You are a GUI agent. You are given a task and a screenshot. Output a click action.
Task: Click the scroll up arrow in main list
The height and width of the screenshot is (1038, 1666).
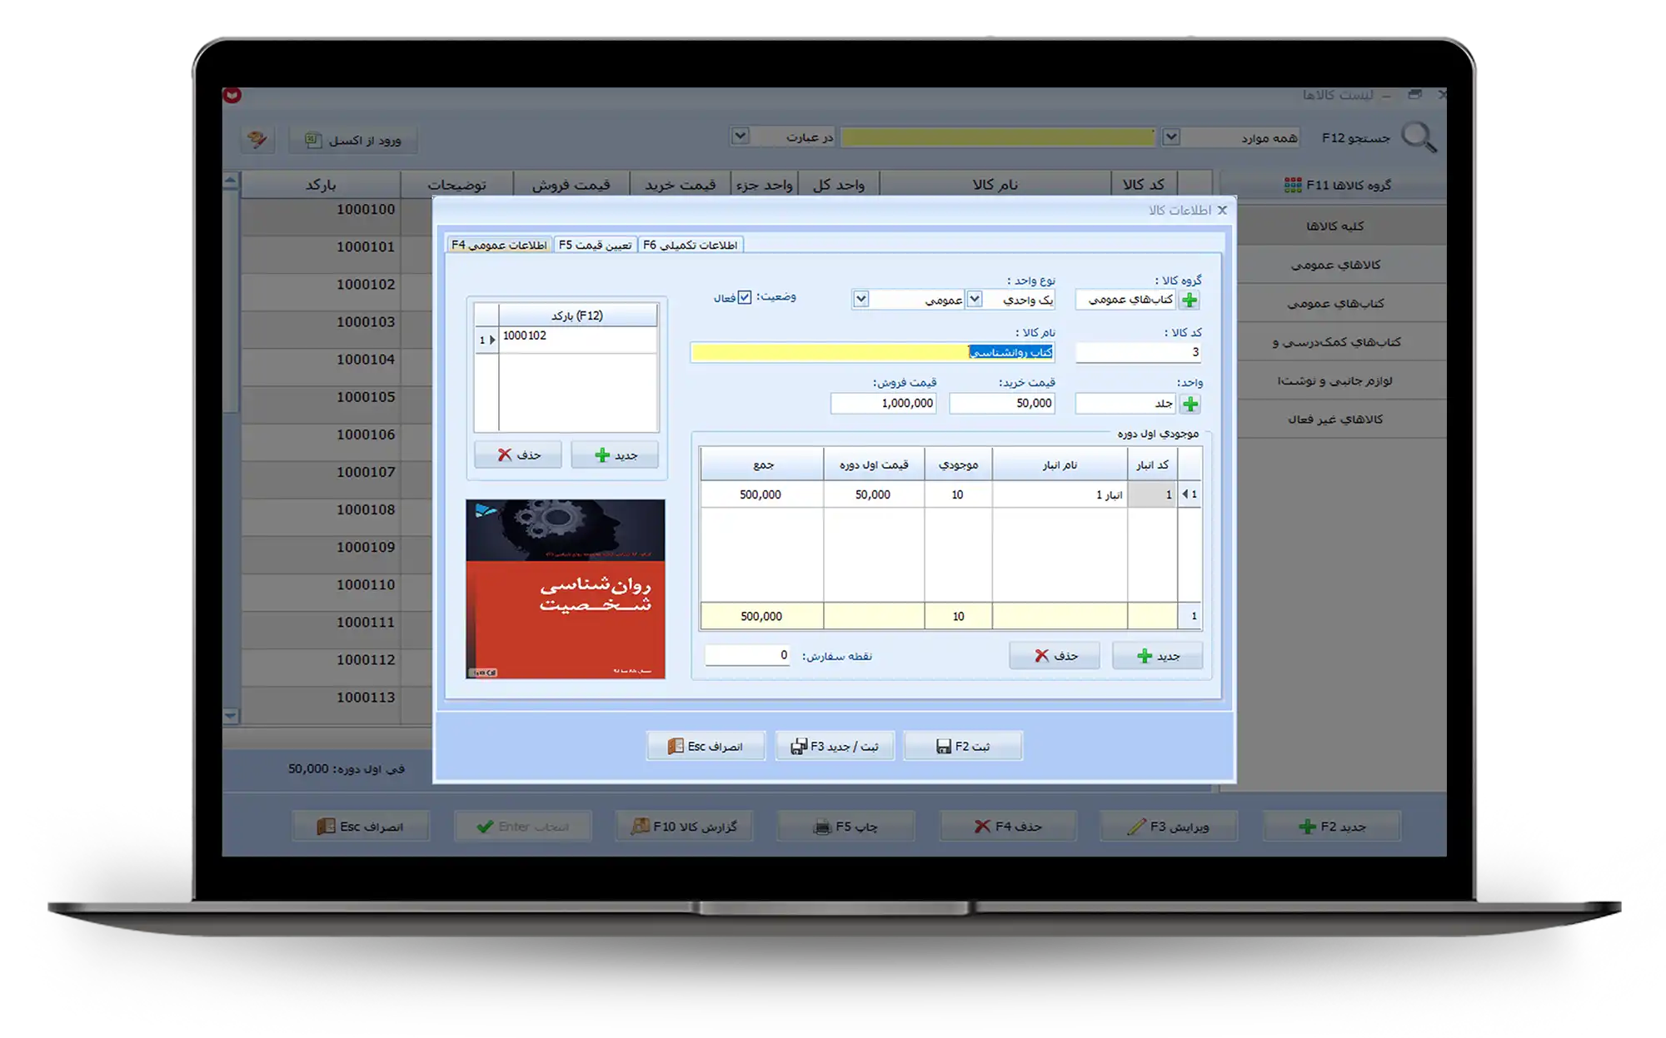click(x=231, y=180)
